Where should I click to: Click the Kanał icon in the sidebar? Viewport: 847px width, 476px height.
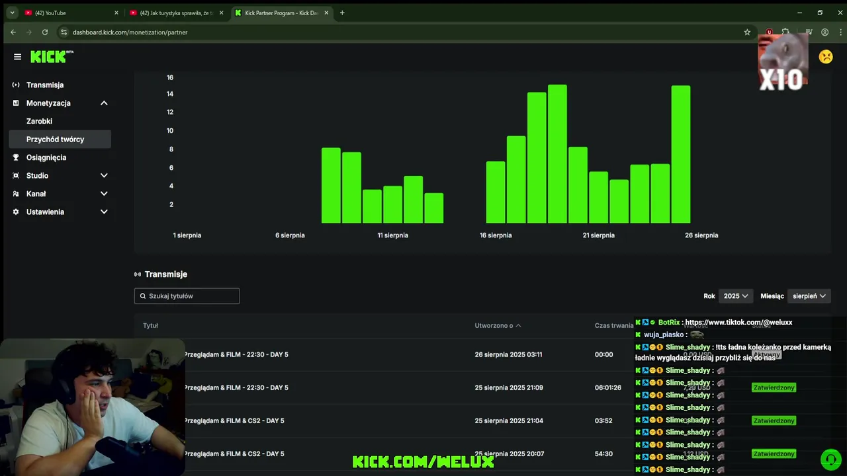point(16,194)
